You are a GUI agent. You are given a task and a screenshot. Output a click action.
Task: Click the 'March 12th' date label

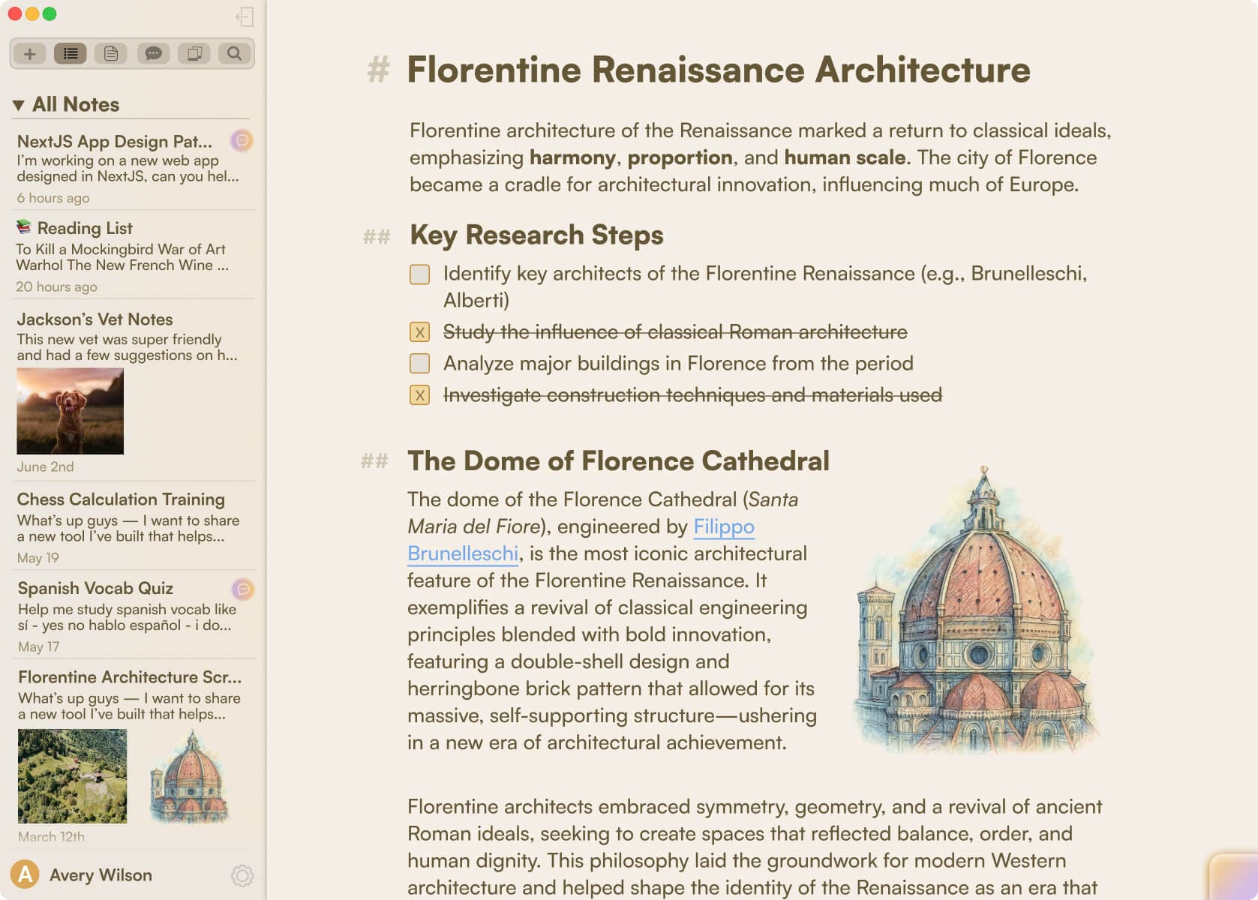pyautogui.click(x=51, y=836)
